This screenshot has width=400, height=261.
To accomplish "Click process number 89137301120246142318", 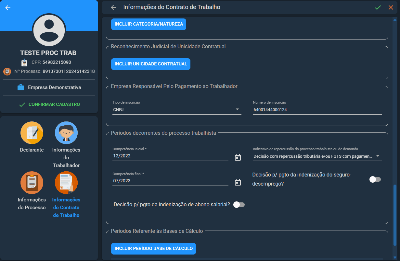I will (x=69, y=71).
